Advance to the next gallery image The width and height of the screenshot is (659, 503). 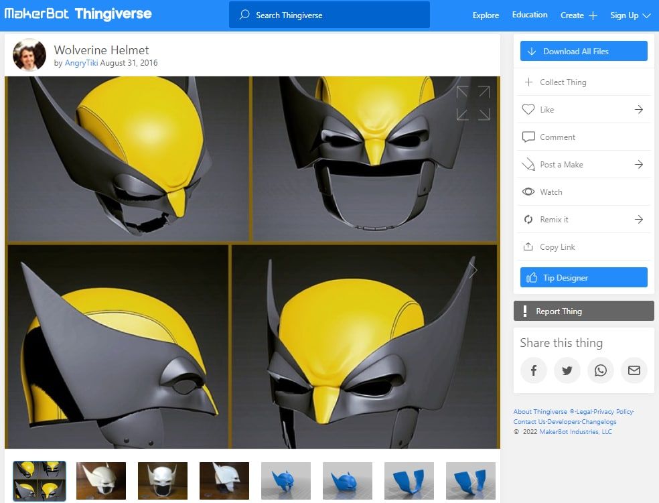tap(473, 270)
